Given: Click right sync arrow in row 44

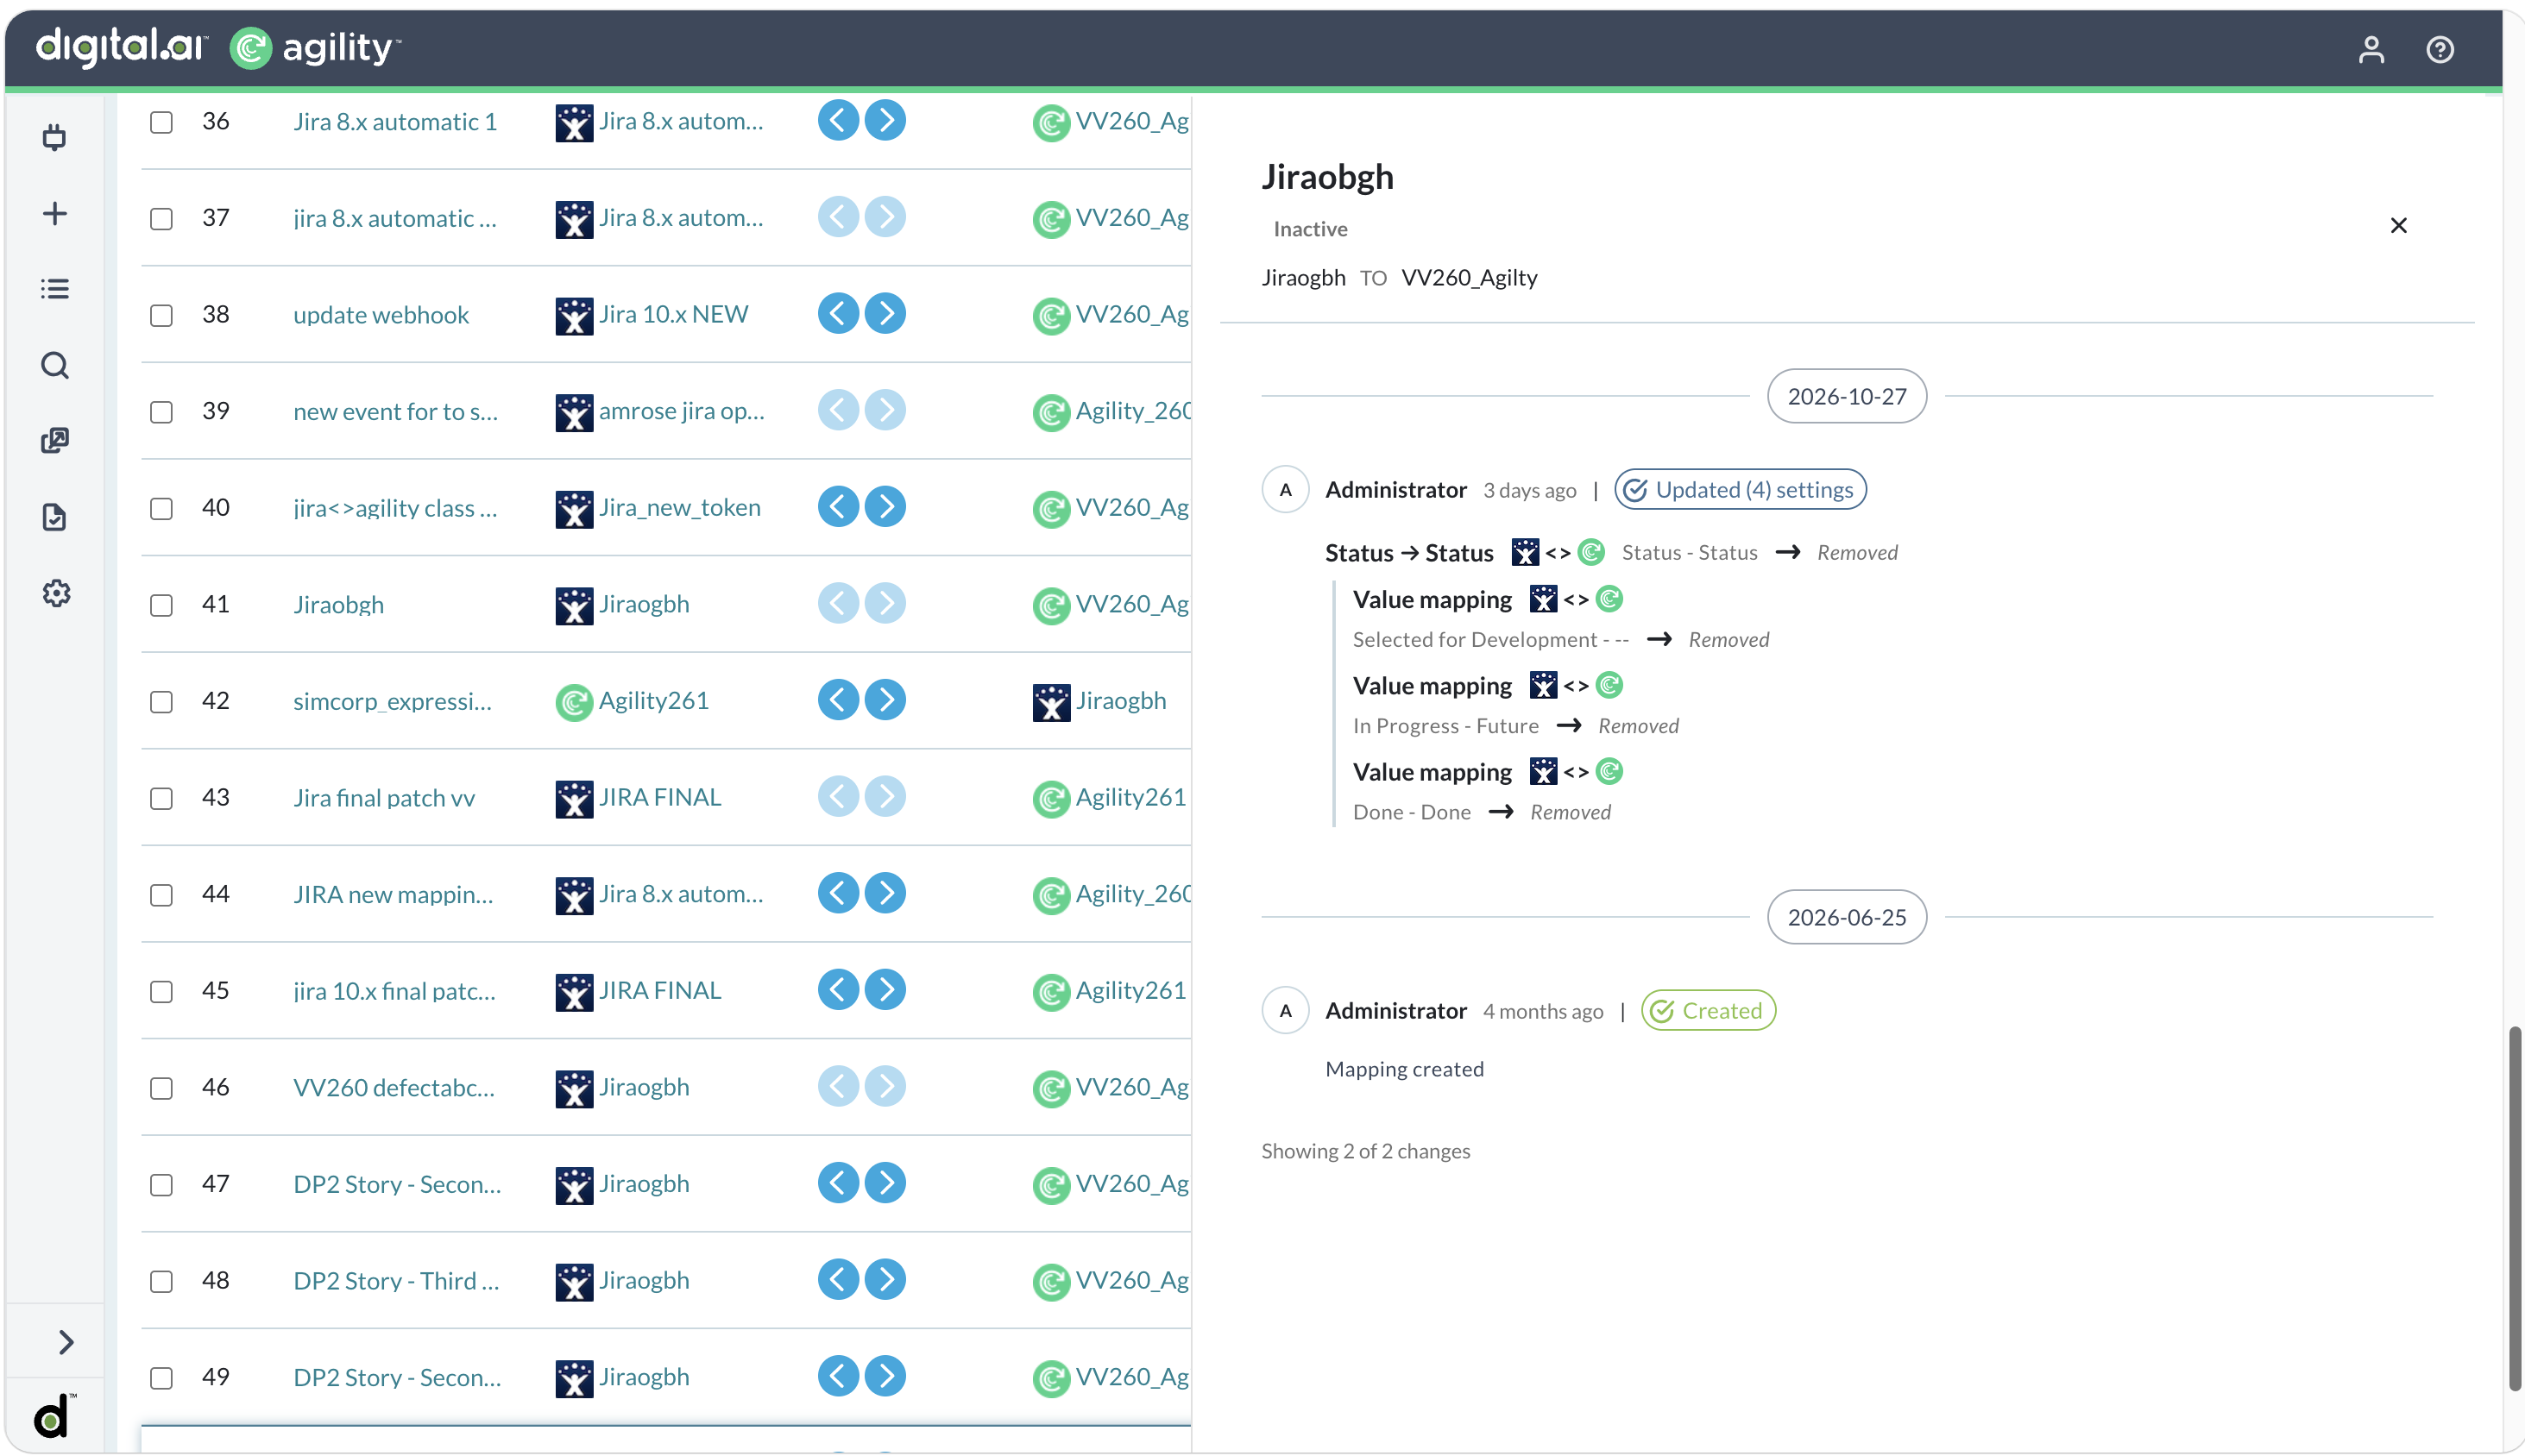Looking at the screenshot, I should [x=885, y=893].
